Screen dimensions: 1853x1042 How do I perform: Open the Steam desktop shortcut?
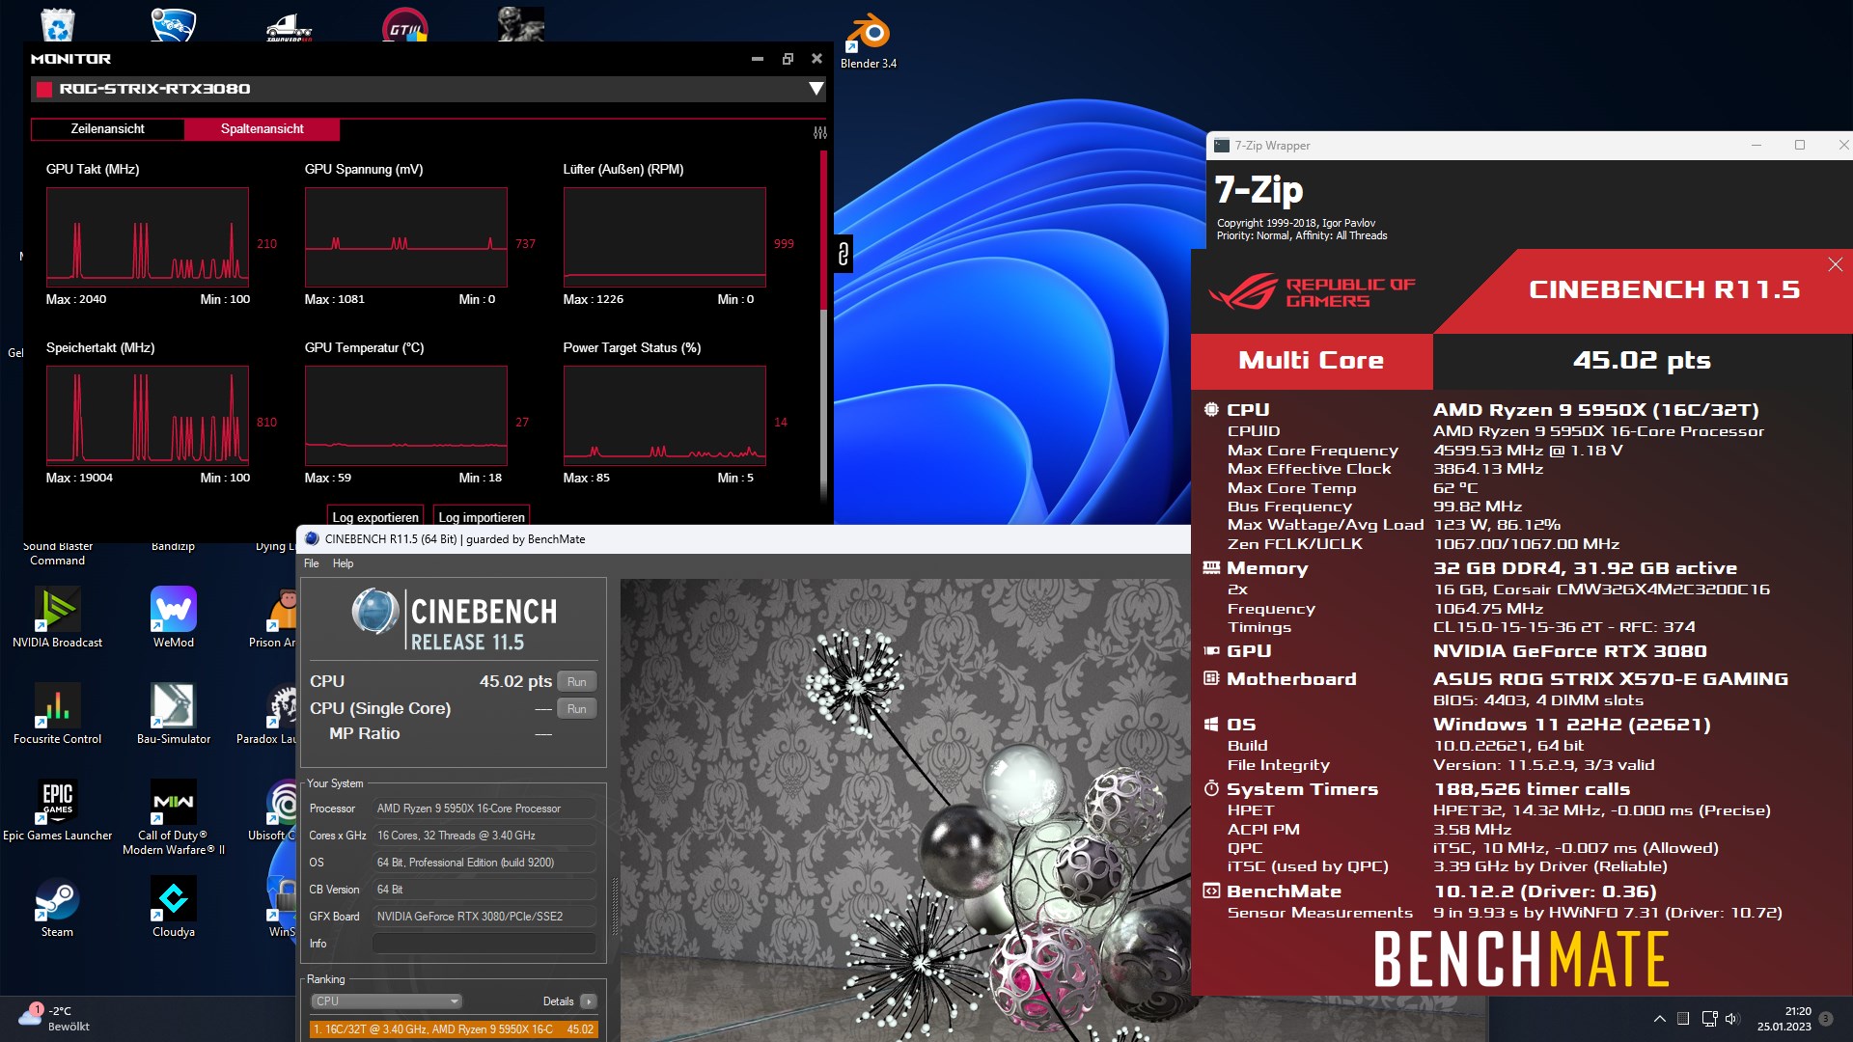[57, 907]
